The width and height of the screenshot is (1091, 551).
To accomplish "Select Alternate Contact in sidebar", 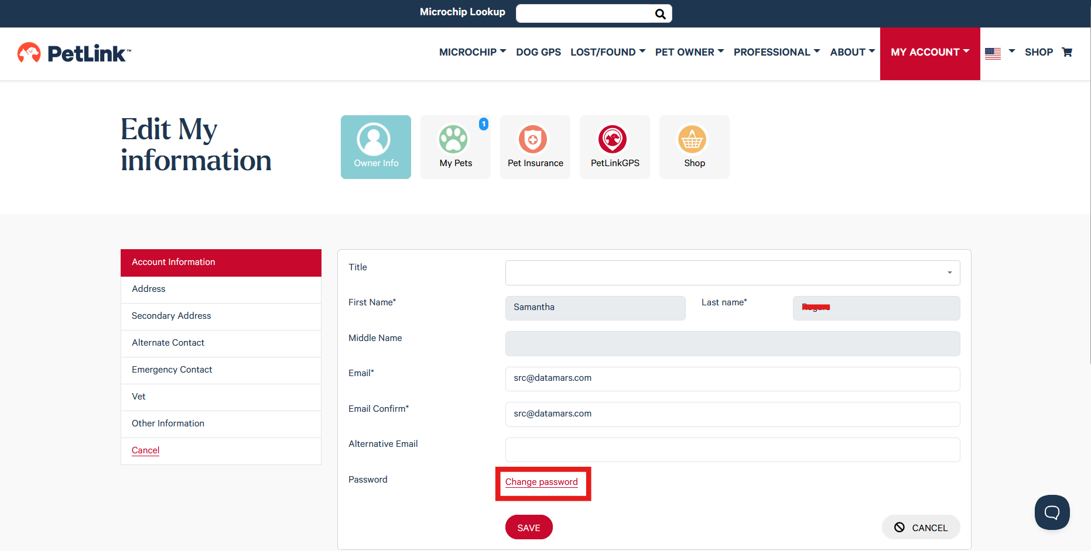I will tap(221, 343).
